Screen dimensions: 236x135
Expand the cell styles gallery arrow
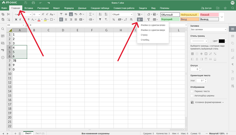tap(222, 17)
